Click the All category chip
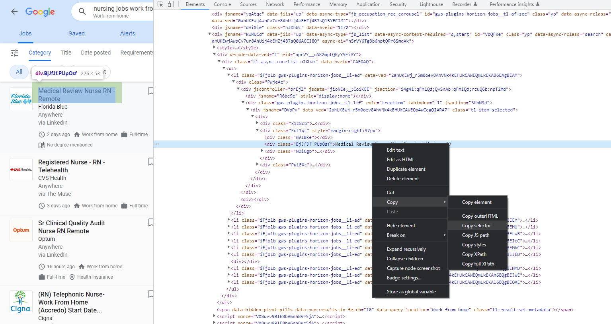 [x=19, y=72]
